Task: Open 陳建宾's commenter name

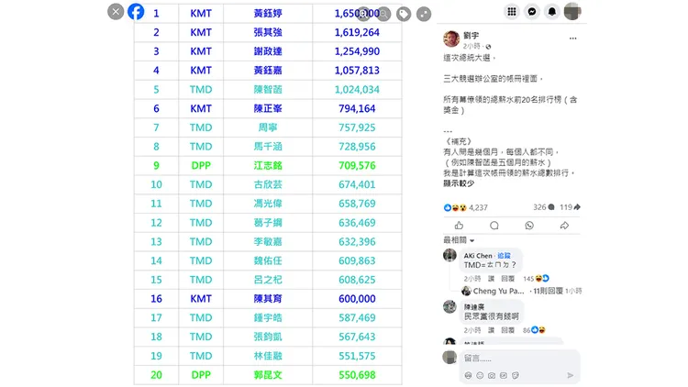Action: [x=474, y=307]
